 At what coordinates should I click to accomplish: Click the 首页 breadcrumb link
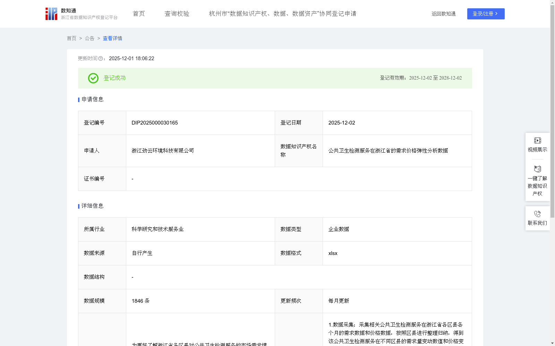[x=71, y=38]
